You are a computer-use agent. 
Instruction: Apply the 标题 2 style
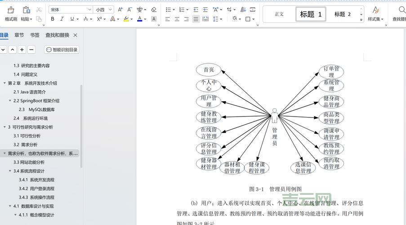342,14
